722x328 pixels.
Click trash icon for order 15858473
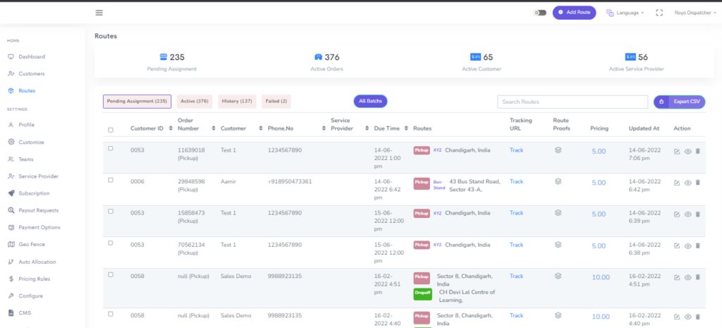[x=698, y=214]
